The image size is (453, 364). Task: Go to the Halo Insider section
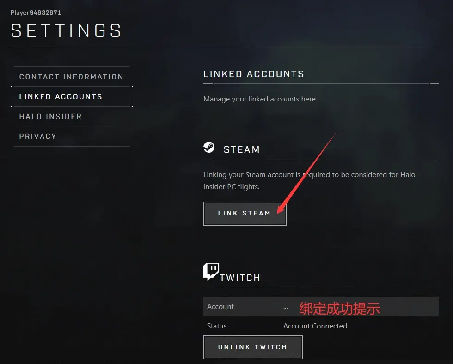click(50, 117)
